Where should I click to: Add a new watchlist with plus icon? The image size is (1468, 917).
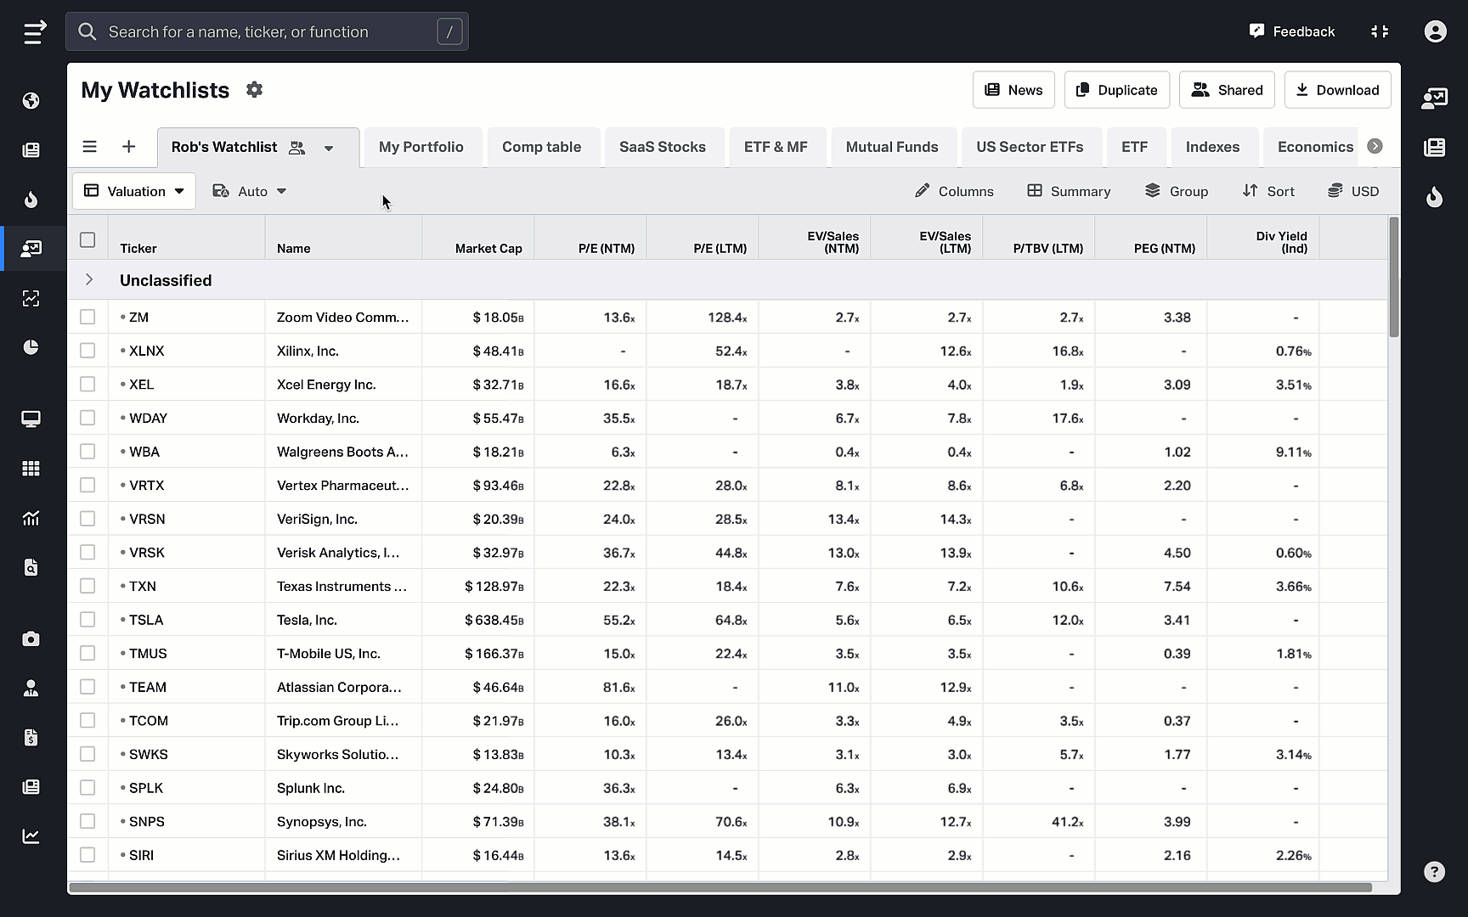click(128, 147)
